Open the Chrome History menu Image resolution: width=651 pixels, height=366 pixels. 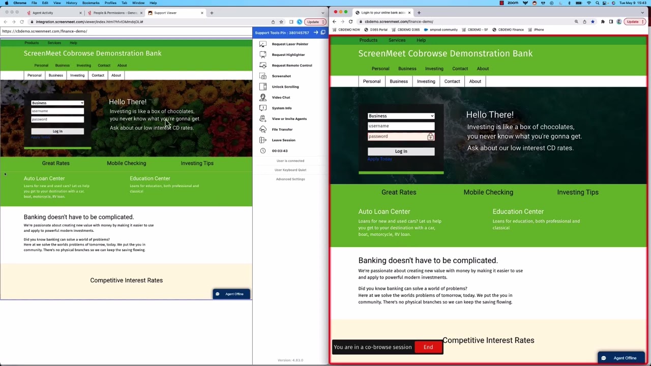71,3
